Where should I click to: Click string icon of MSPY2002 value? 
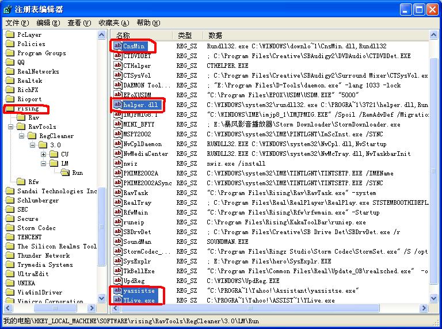pos(117,134)
